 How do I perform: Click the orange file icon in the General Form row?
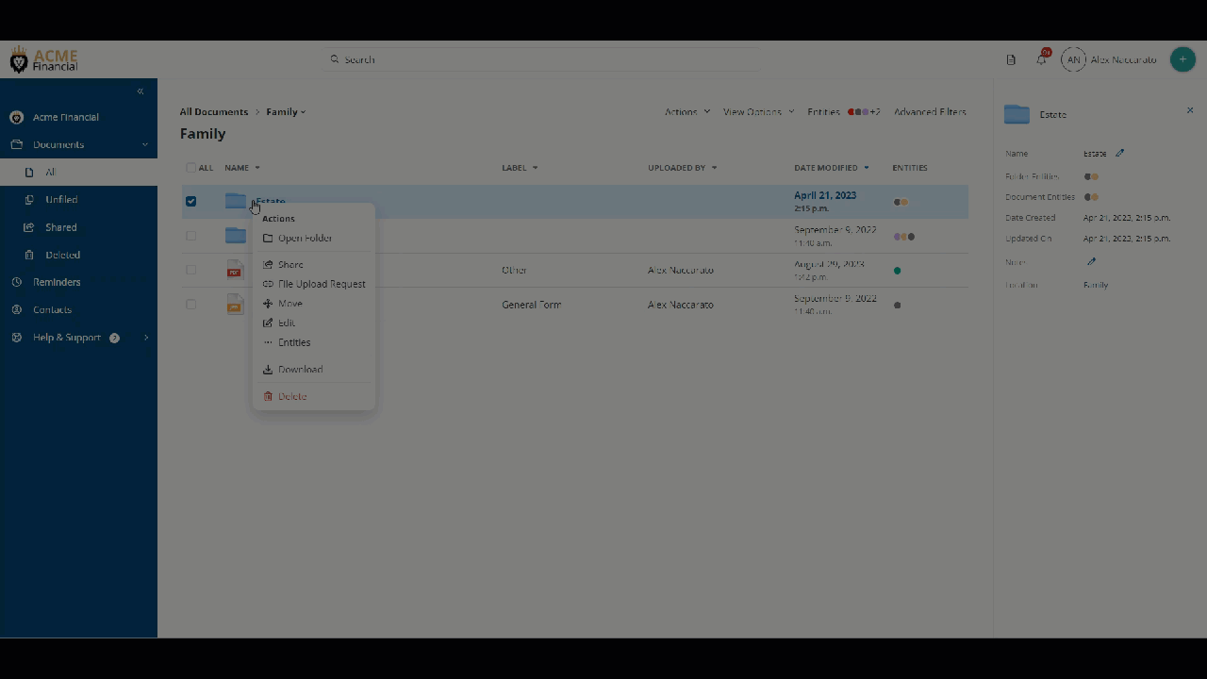coord(235,305)
